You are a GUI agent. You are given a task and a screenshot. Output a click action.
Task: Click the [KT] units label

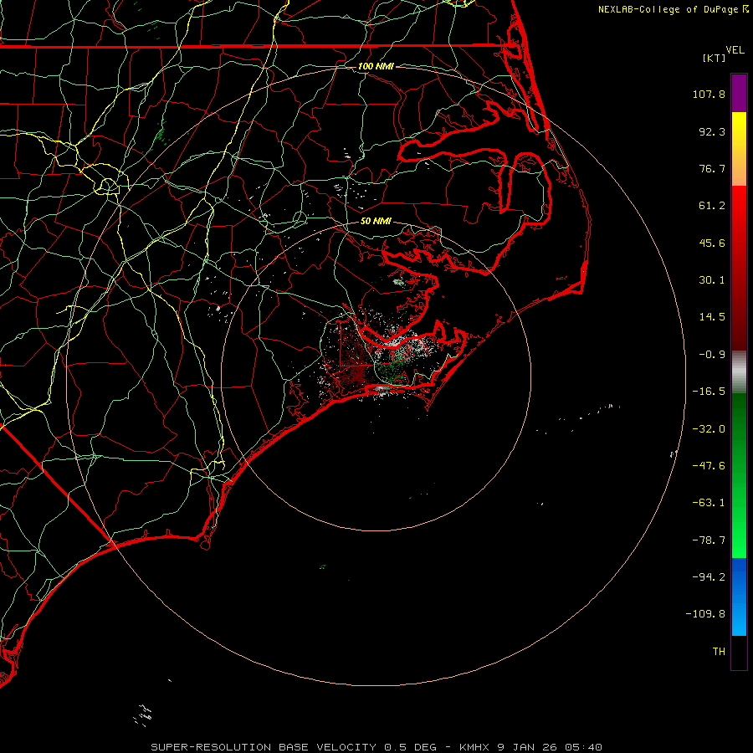click(x=715, y=58)
